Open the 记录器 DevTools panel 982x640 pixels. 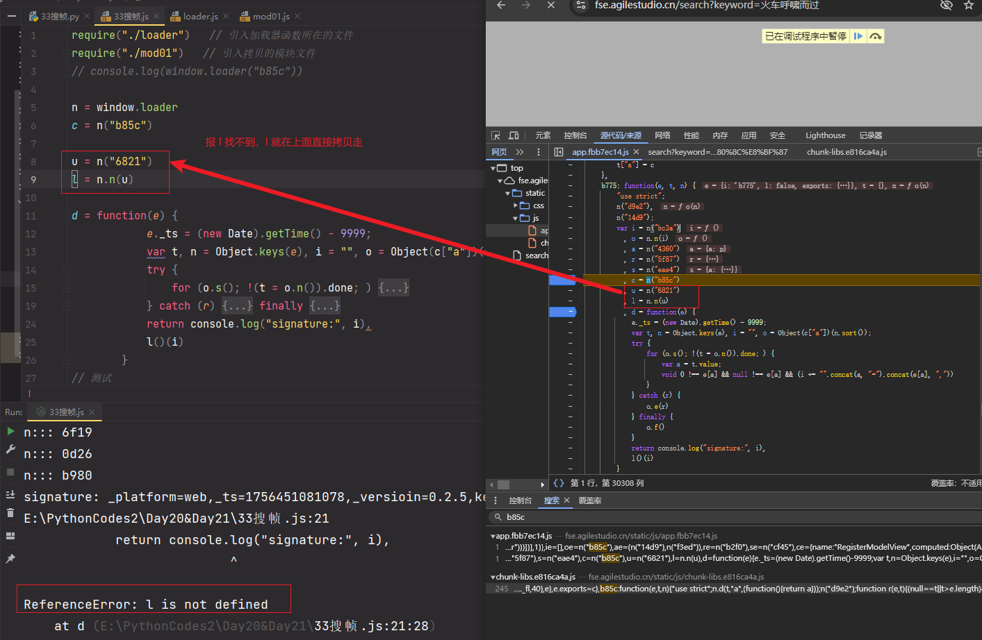point(871,135)
